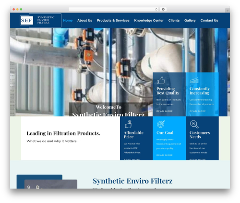Navigate to Clients page
240x203 pixels.
pos(174,21)
